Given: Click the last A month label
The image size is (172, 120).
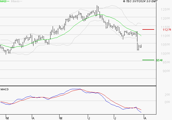Looking at the screenshot, I should [x=145, y=118].
